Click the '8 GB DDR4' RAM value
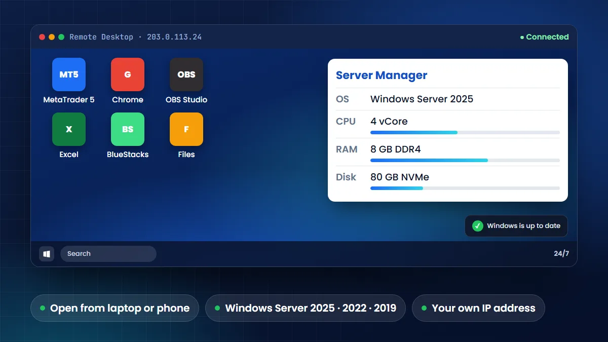The height and width of the screenshot is (342, 608). 396,149
